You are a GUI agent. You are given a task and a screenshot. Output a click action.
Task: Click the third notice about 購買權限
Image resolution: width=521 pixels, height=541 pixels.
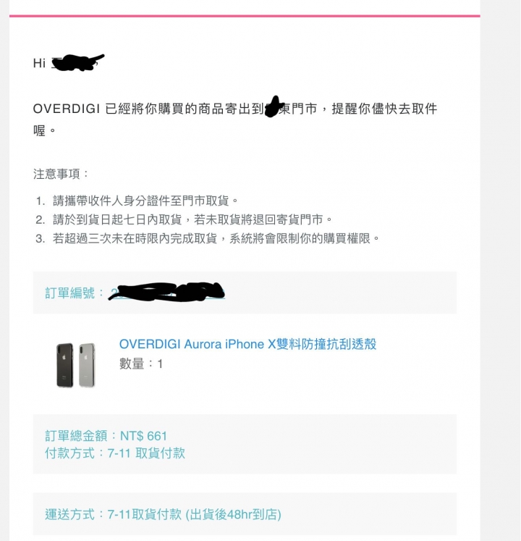point(208,238)
